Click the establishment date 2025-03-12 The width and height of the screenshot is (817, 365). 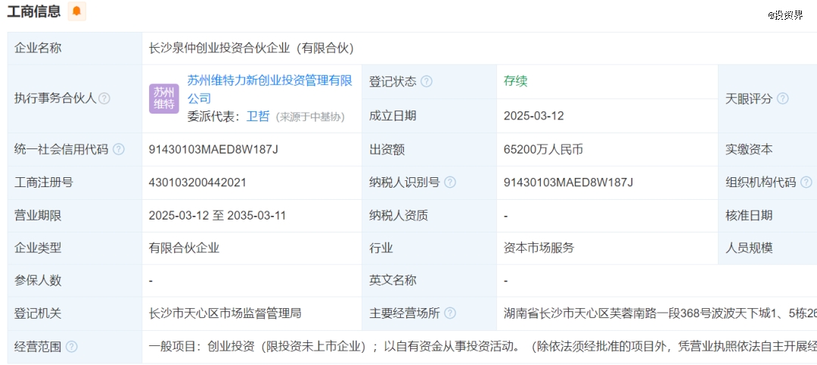[x=533, y=116]
